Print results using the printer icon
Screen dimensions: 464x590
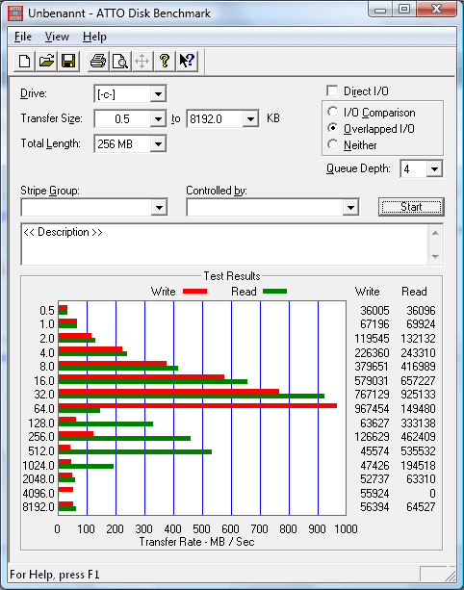click(98, 61)
